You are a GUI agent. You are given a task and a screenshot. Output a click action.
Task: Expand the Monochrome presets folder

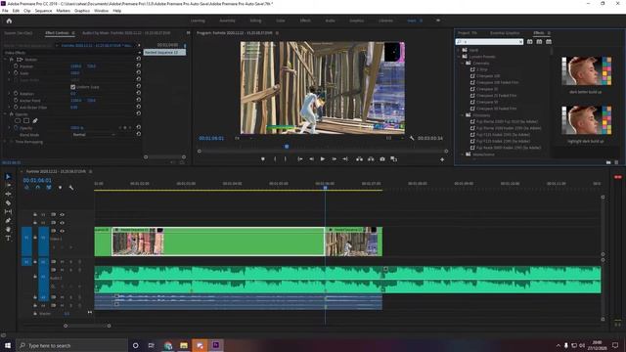click(x=463, y=154)
